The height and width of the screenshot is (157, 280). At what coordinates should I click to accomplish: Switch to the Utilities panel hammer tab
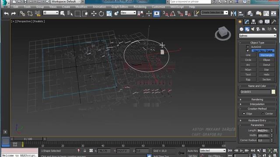click(x=274, y=22)
